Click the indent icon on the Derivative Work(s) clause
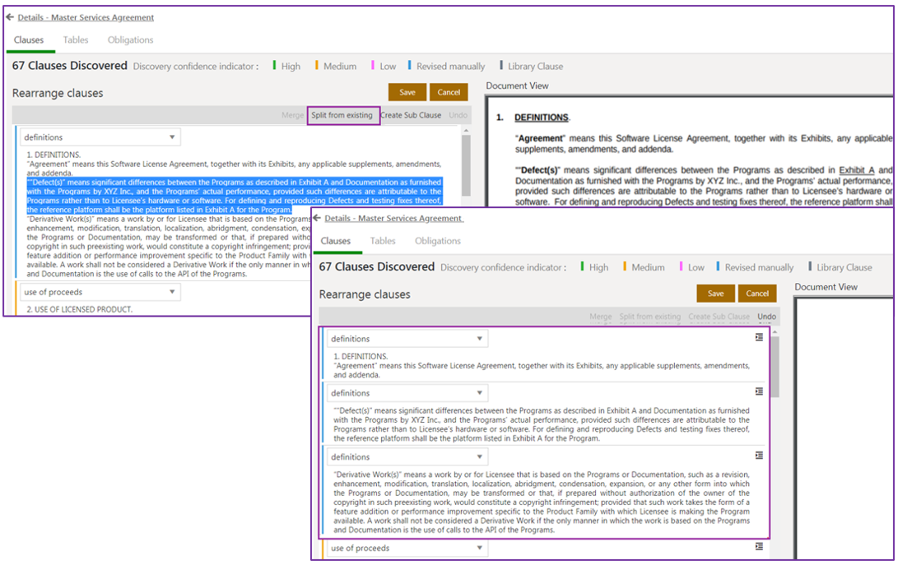This screenshot has width=898, height=565. click(x=759, y=456)
